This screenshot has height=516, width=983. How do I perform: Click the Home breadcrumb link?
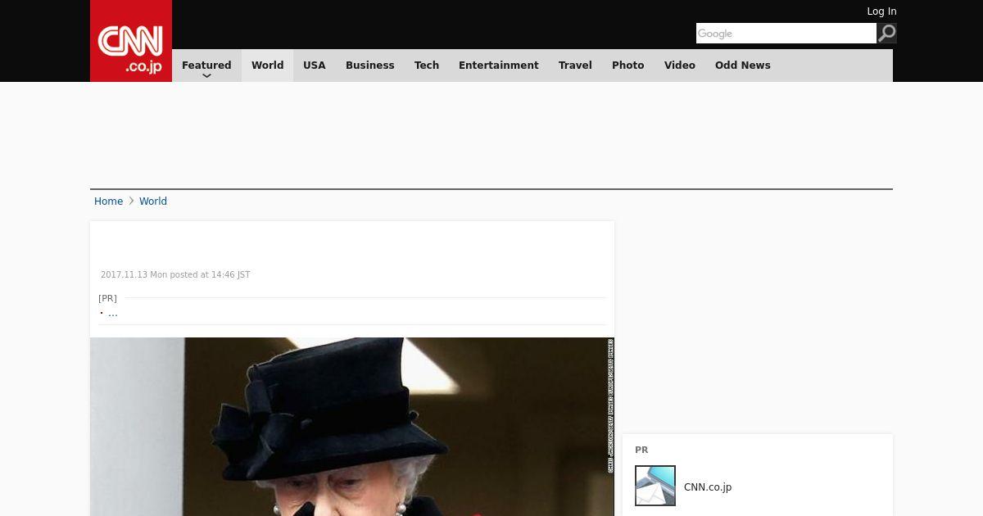tap(108, 201)
